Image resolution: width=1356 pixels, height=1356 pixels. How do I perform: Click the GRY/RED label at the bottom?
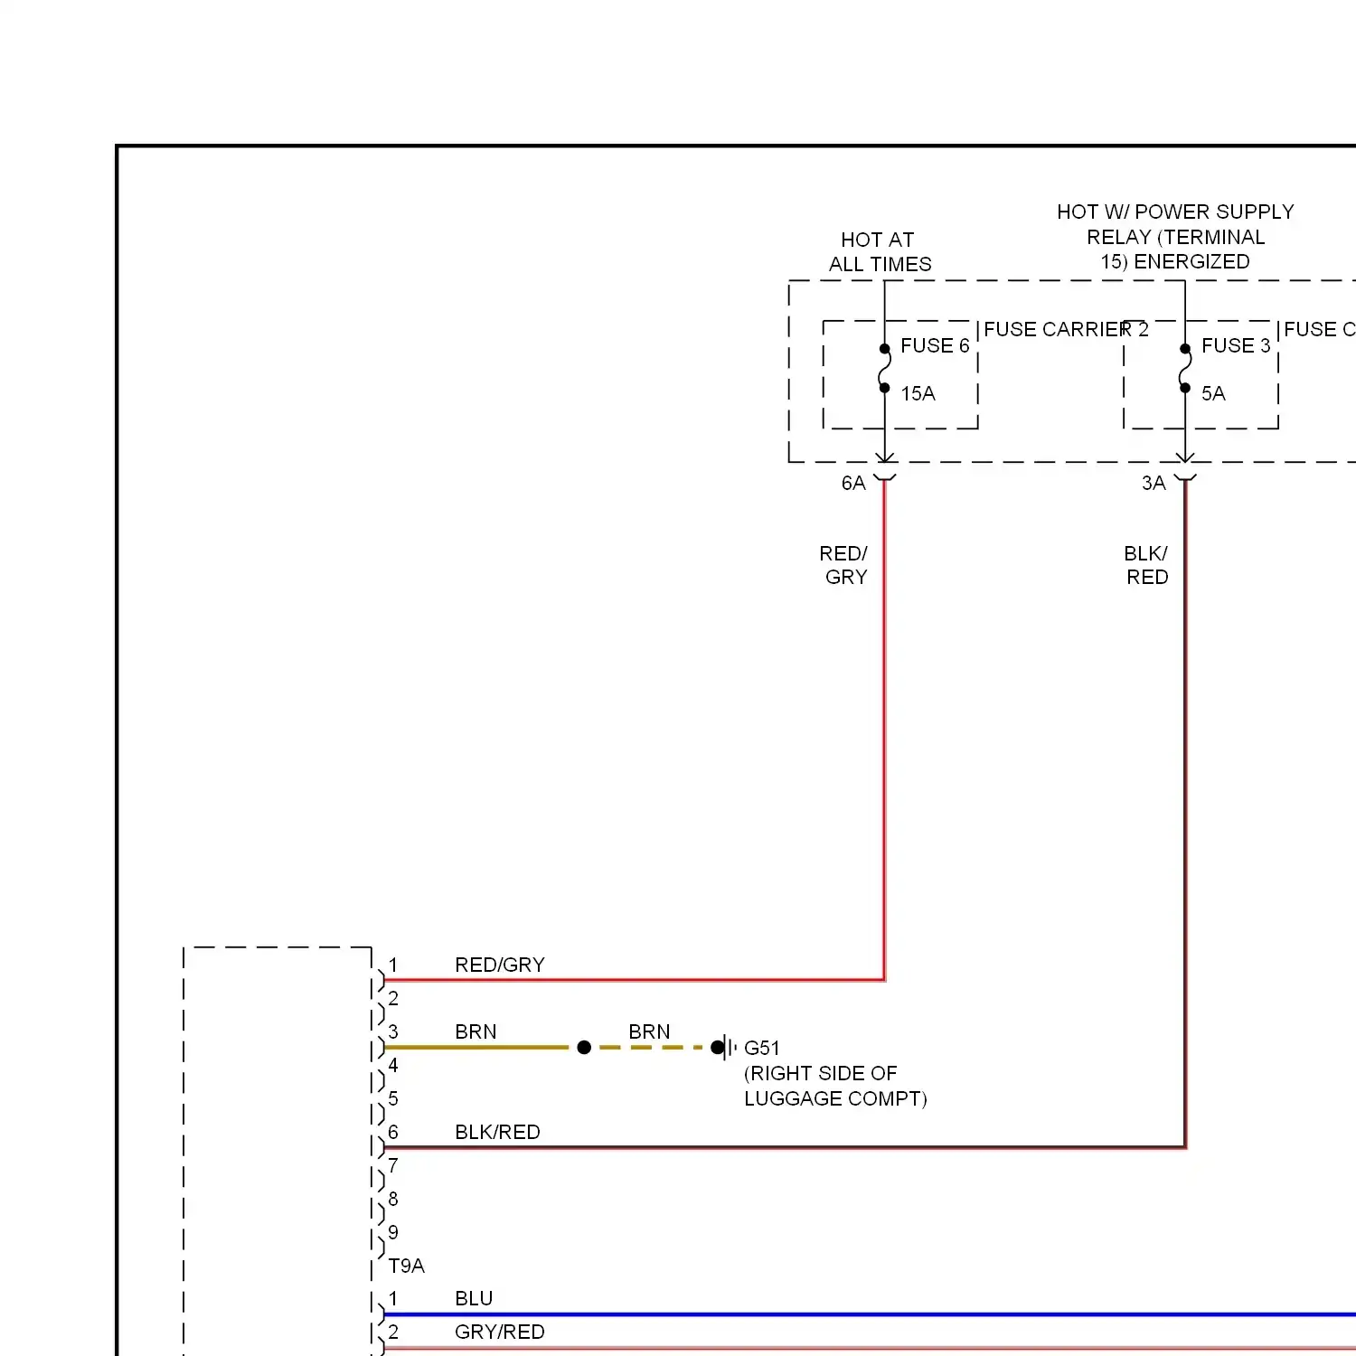[500, 1332]
